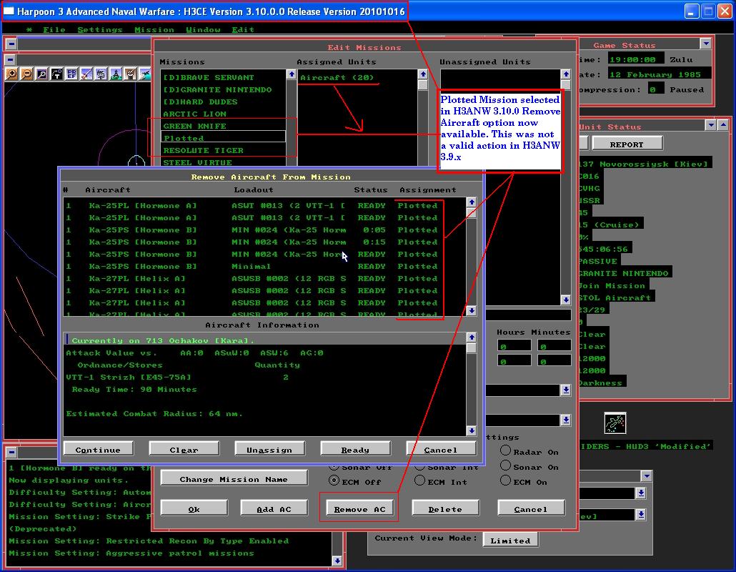
Task: Click the aircraft list scroll-down arrow
Action: 472,310
